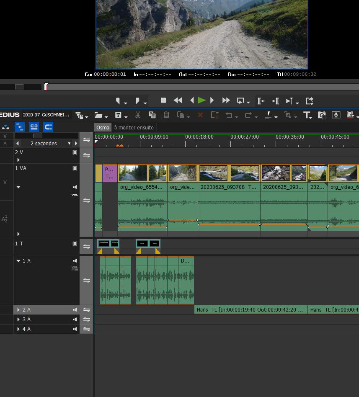This screenshot has width=359, height=397.
Task: Click the voice-over microphone icon
Action: coord(336,115)
